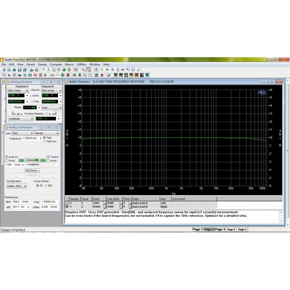Open Channel A BNC-Unbal source dropdown
This screenshot has width=290, height=290.
tap(18, 91)
